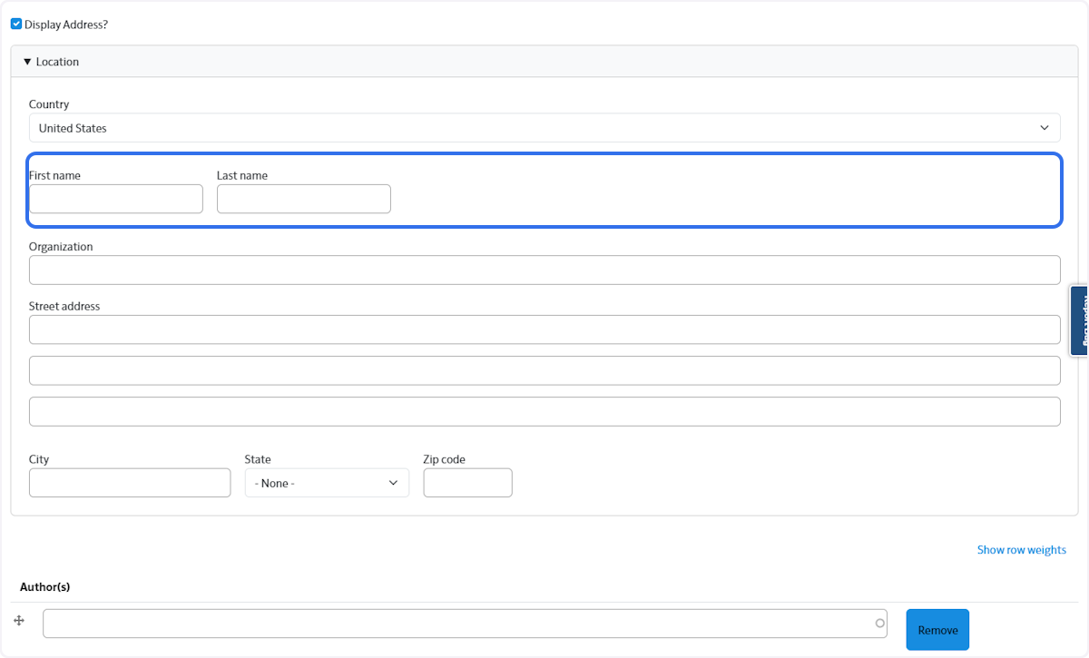Click the City input field
1089x658 pixels.
point(130,483)
